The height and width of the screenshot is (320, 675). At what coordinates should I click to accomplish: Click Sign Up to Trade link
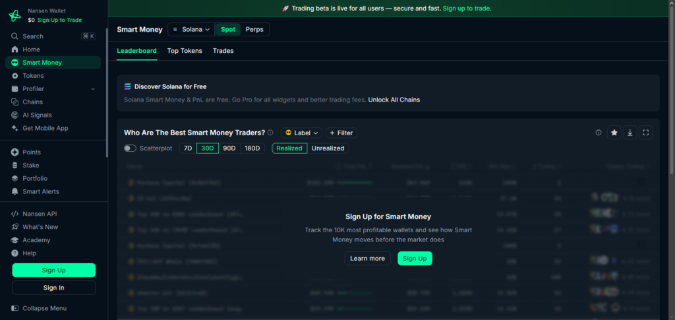click(59, 20)
